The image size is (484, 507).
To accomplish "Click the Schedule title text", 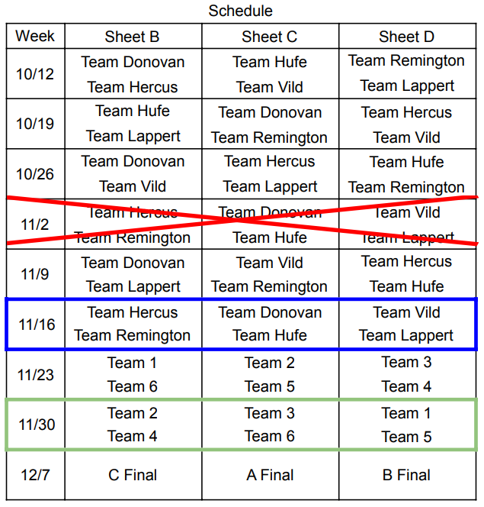I will 240,11.
